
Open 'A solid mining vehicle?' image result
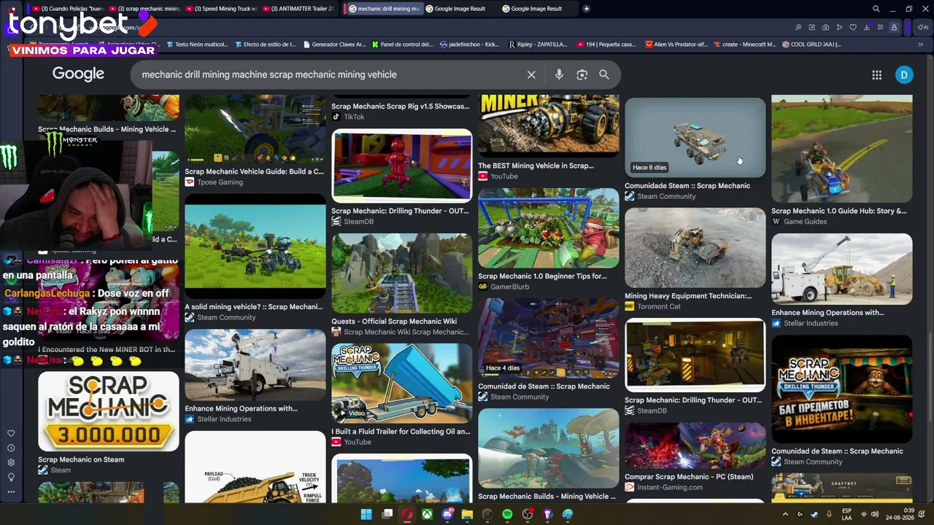click(255, 246)
